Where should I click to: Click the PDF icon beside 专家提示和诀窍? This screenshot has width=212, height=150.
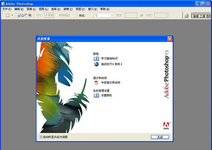point(96,83)
